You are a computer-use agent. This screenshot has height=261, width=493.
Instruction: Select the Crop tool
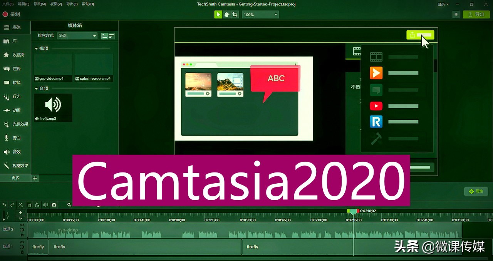(235, 15)
